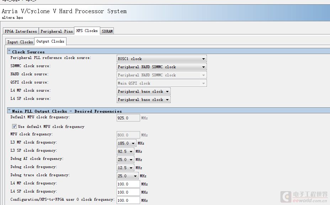This screenshot has height=205, width=330.
Task: Click the 'QSPI clock source:' label
Action: pos(30,82)
